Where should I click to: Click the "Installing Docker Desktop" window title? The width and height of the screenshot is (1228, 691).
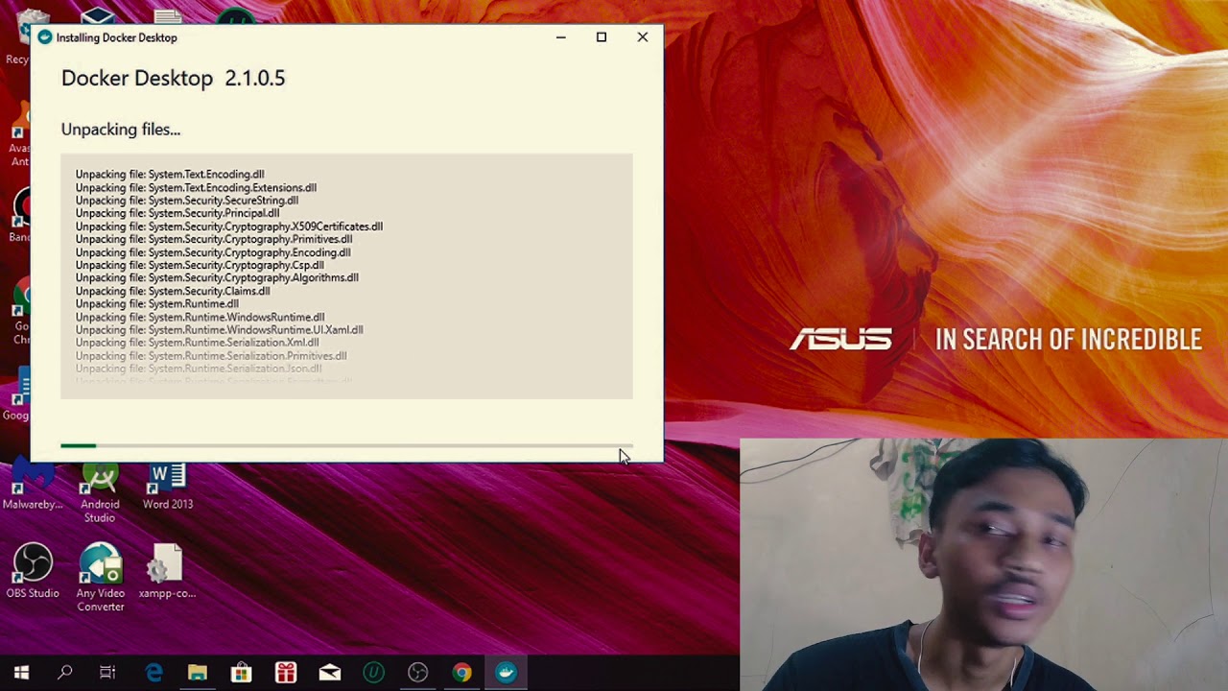[117, 37]
